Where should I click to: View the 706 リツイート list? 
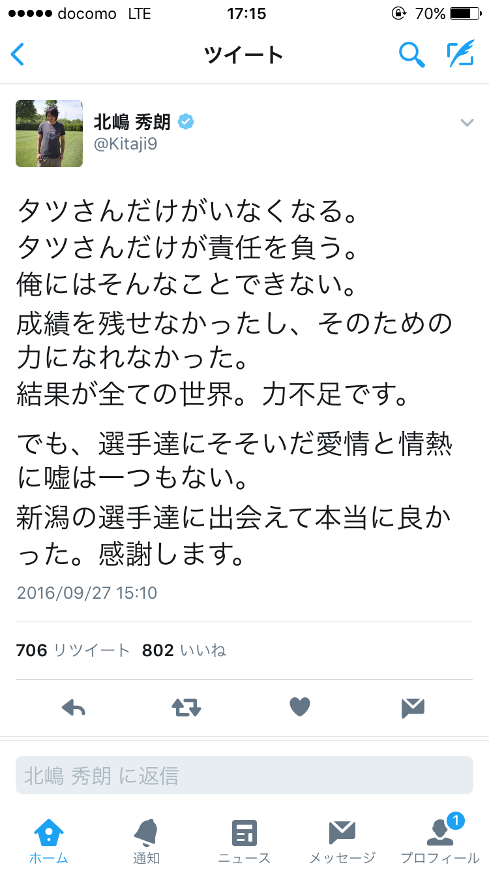73,650
